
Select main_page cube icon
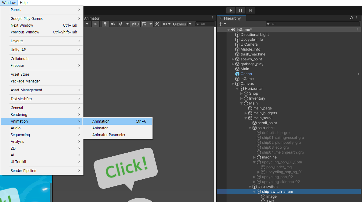(x=250, y=108)
